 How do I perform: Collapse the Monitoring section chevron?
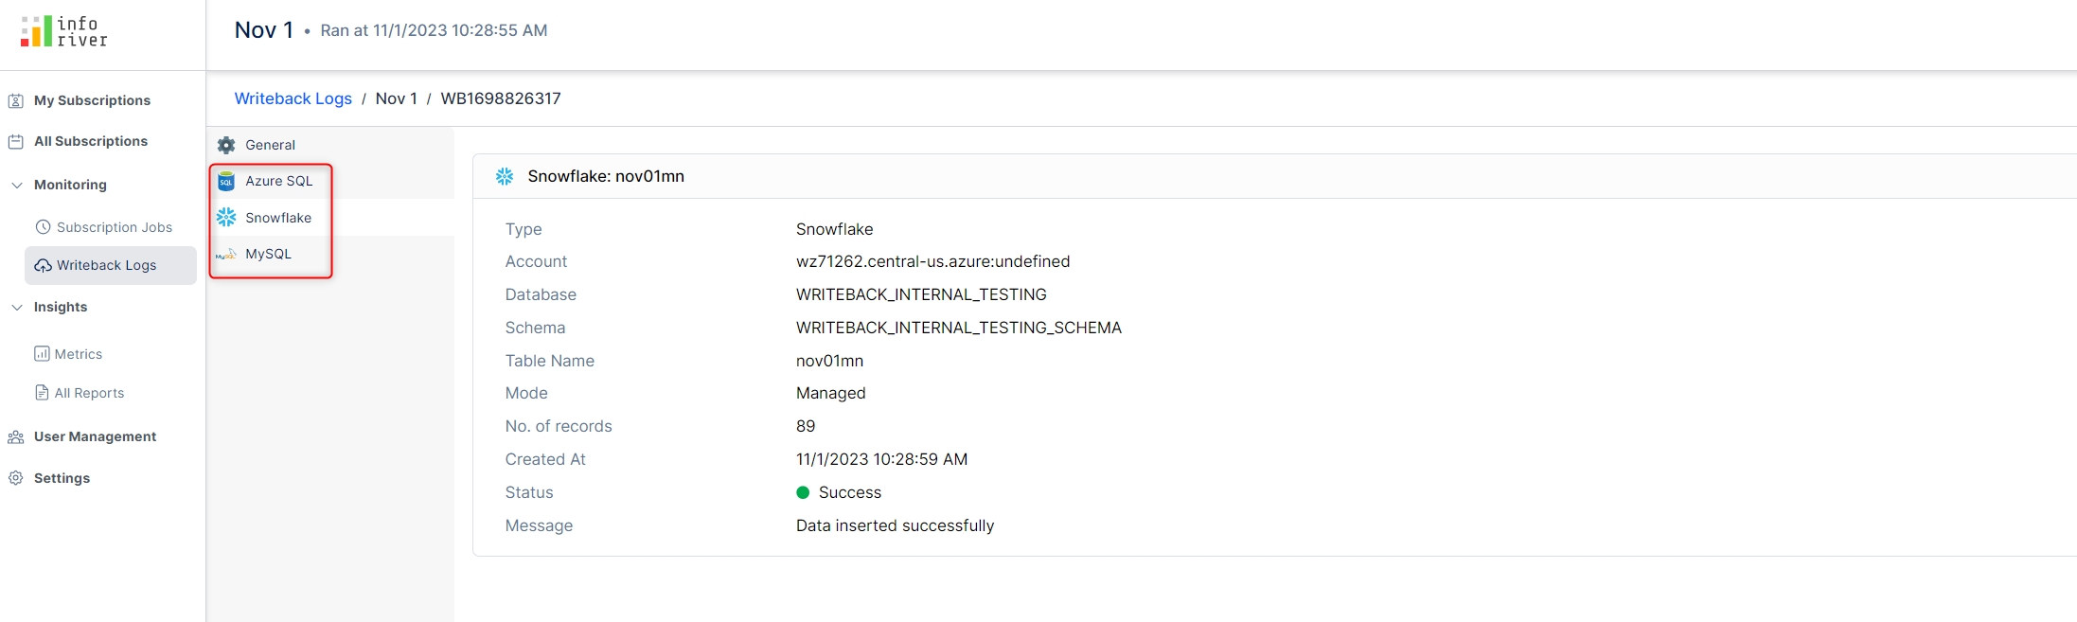[x=17, y=185]
